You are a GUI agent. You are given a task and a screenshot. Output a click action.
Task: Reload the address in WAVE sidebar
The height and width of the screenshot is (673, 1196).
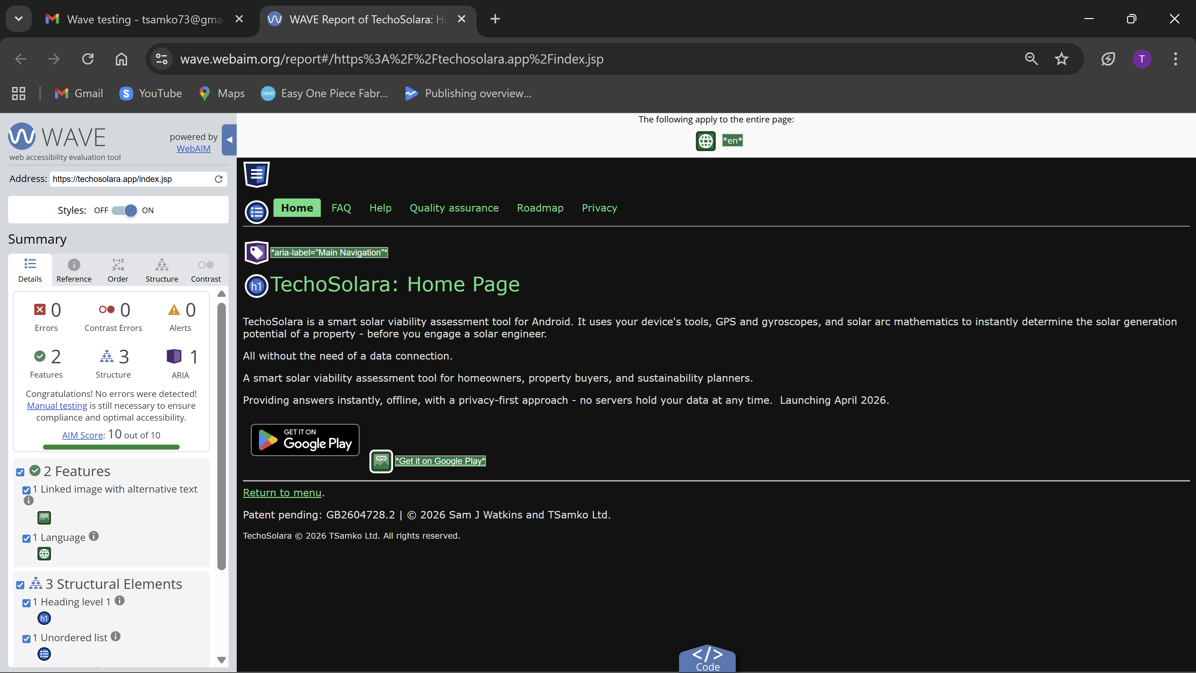click(x=219, y=179)
